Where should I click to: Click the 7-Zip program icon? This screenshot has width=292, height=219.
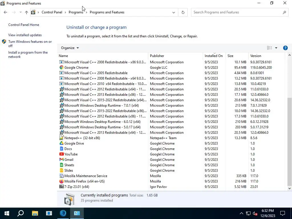[62, 186]
